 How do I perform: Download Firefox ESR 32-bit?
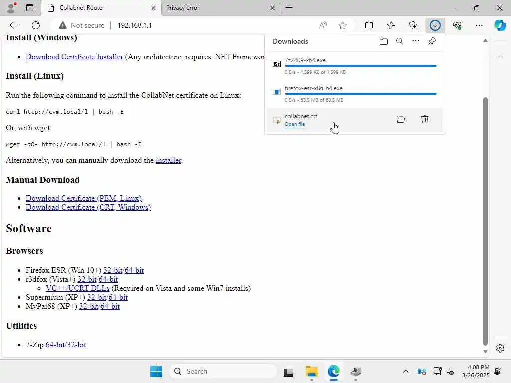(x=113, y=270)
